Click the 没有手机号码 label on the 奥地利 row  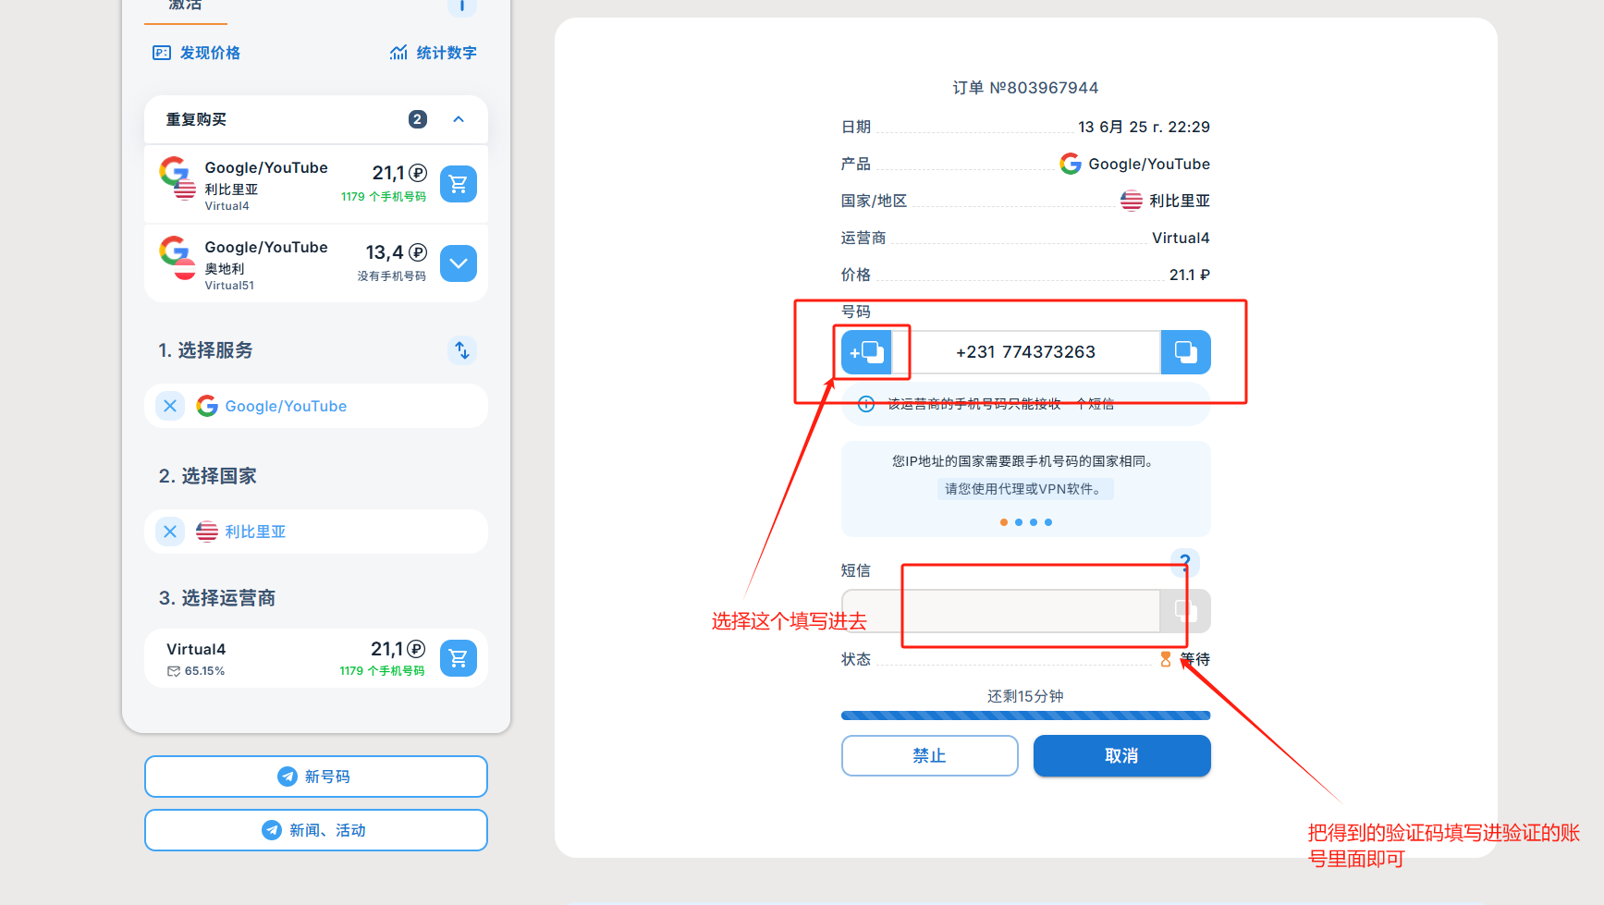392,276
